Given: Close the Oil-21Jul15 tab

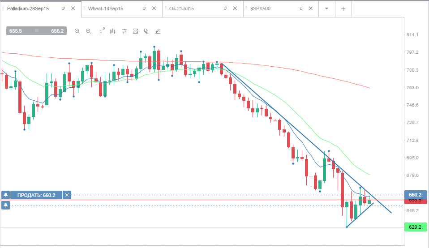Looking at the screenshot, I should [x=235, y=9].
